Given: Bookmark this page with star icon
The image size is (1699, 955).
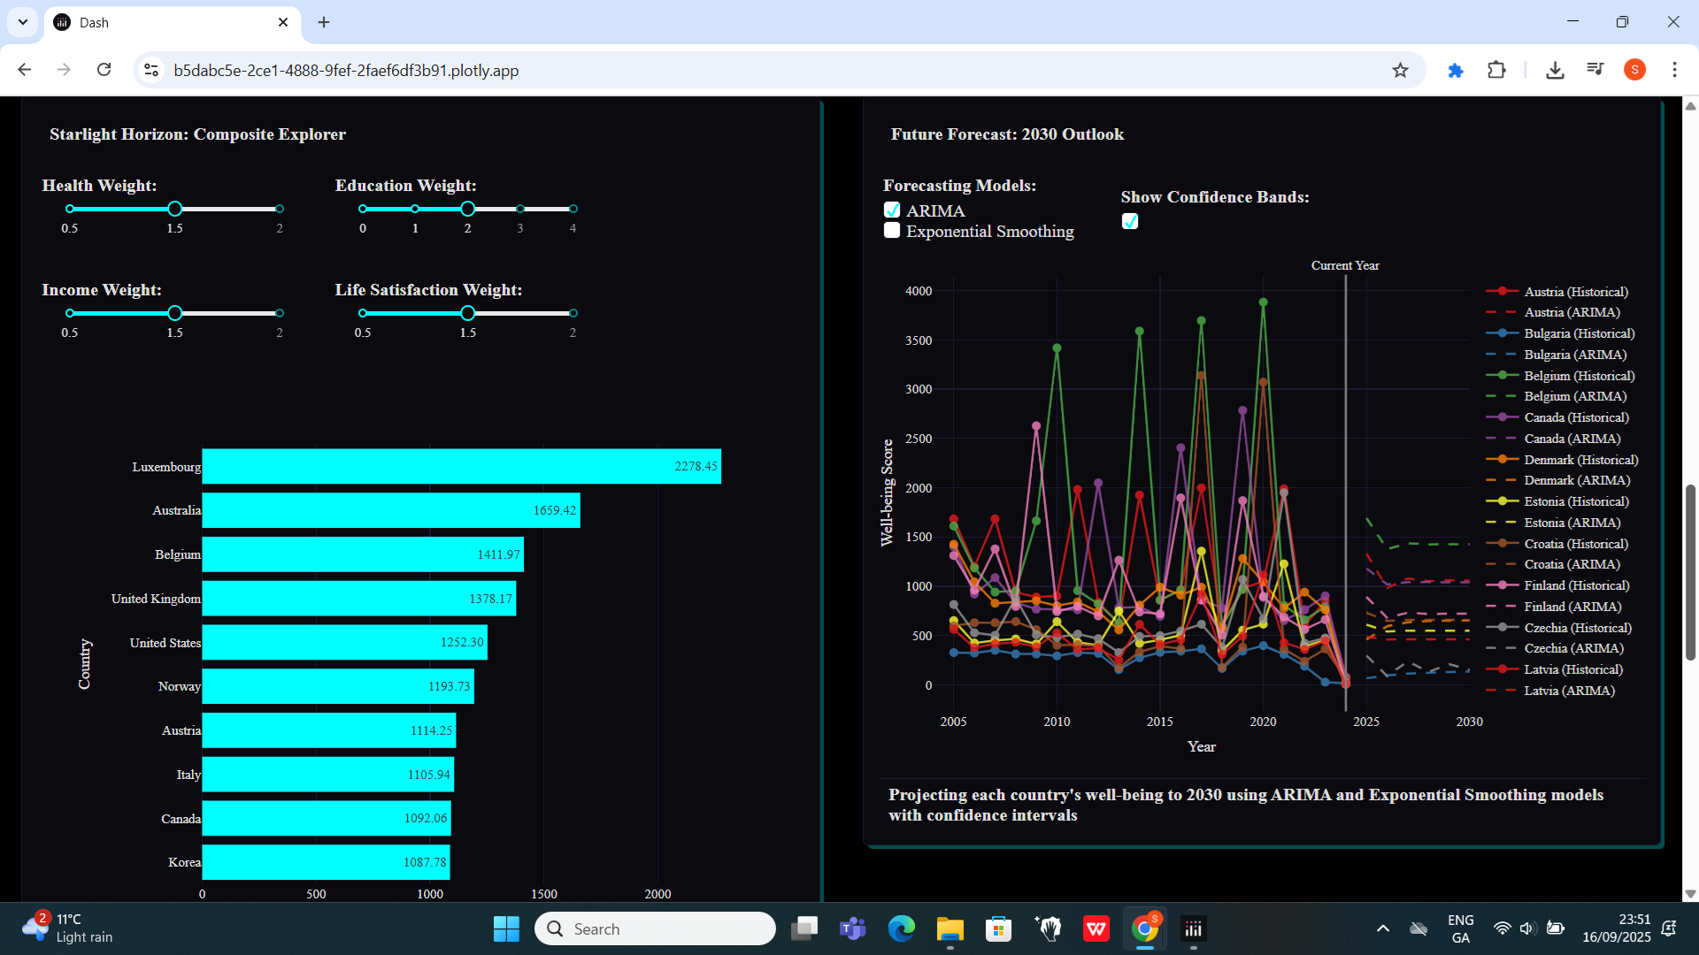Looking at the screenshot, I should [1400, 70].
